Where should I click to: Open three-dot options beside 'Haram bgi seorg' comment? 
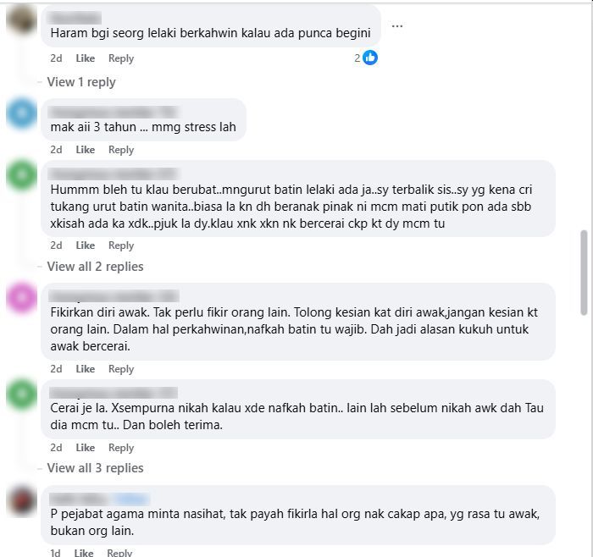click(396, 26)
